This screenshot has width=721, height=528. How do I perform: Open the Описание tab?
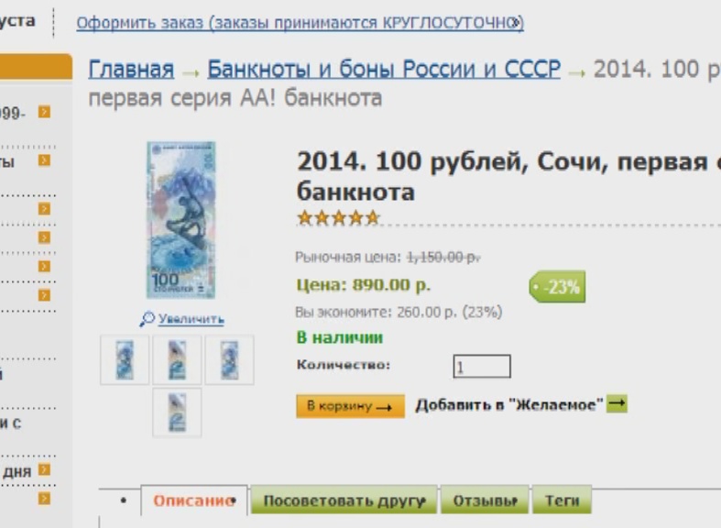point(194,500)
